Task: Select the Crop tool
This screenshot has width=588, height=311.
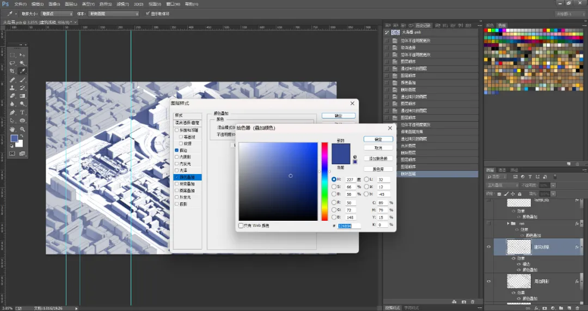Action: 13,71
